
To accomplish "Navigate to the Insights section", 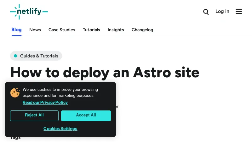I will [x=116, y=30].
